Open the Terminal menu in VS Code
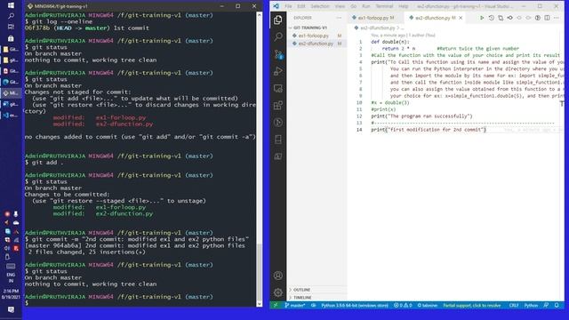Viewport: 569px width, 320px height. pyautogui.click(x=384, y=6)
